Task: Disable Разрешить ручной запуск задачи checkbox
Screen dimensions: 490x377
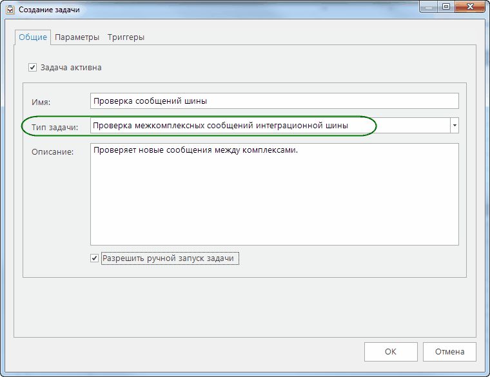Action: tap(95, 258)
